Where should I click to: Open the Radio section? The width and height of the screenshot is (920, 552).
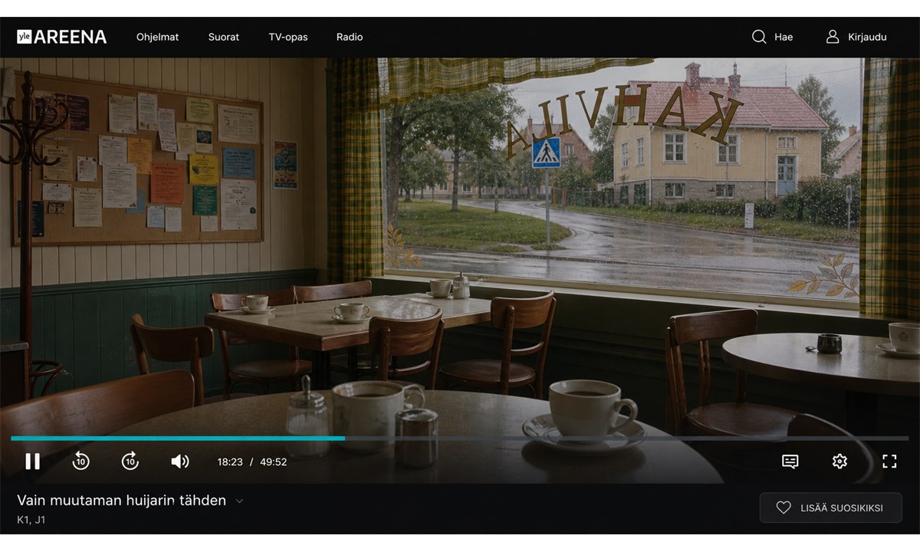click(x=350, y=37)
